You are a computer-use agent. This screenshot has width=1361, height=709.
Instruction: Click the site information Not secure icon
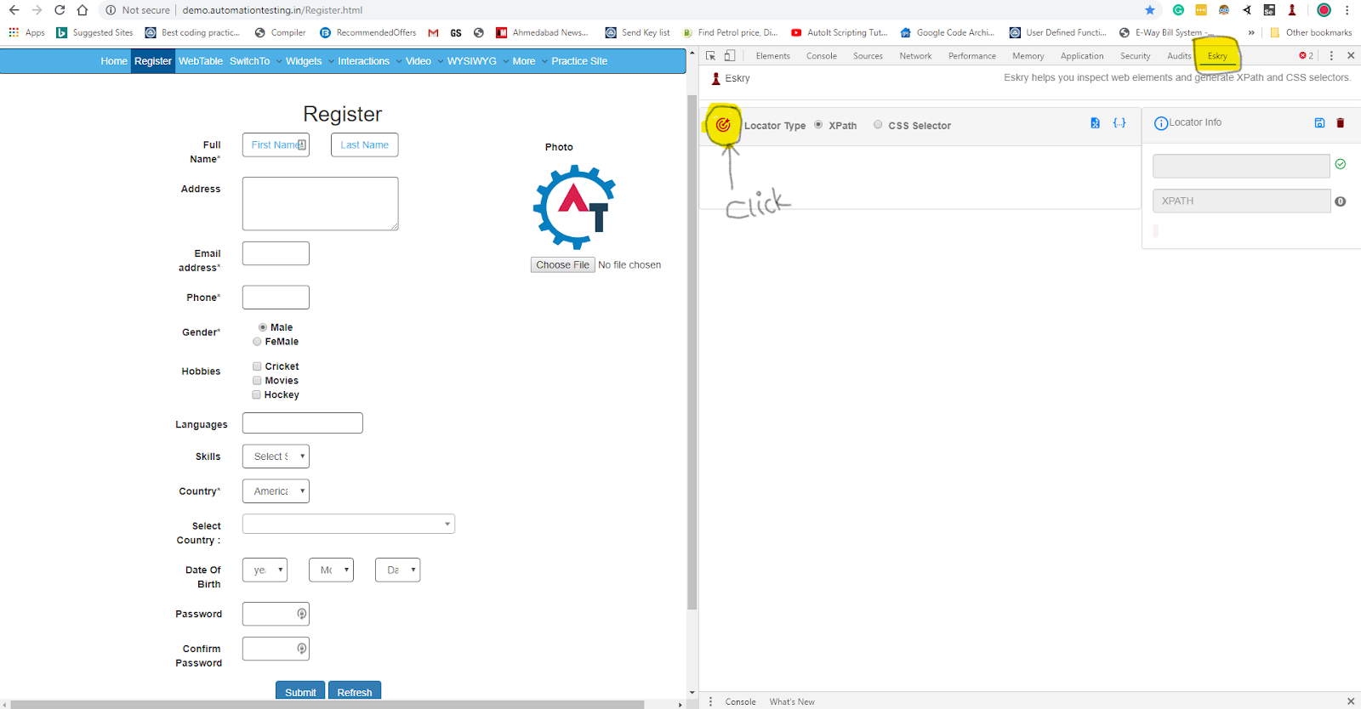pyautogui.click(x=111, y=10)
